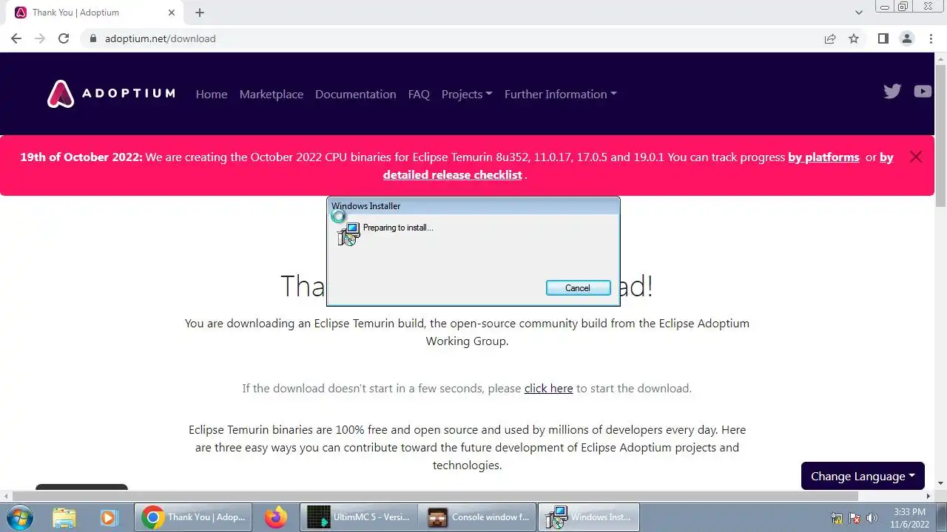This screenshot has height=532, width=947.
Task: Switch to Console window taskbar item
Action: 477,517
